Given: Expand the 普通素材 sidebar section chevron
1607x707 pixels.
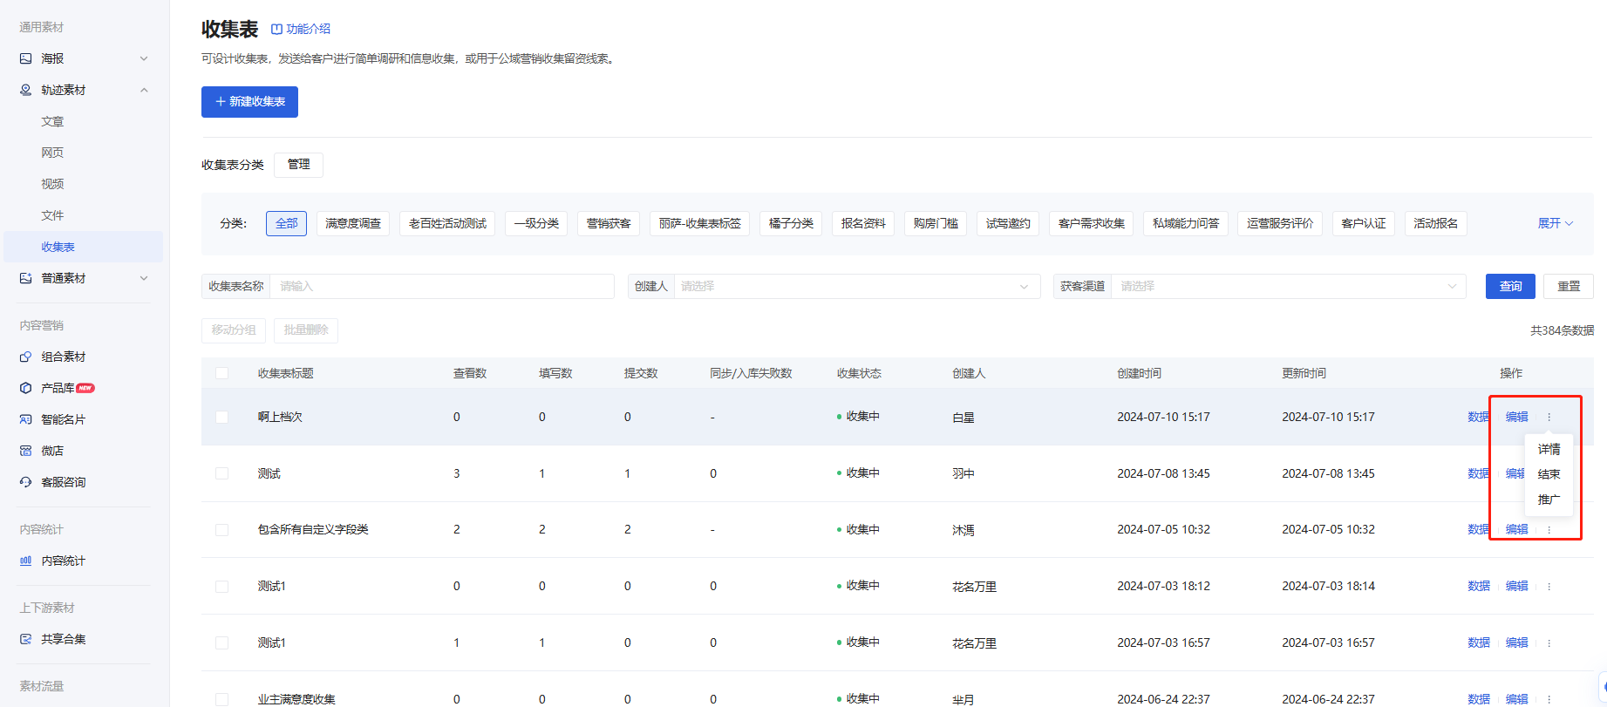Looking at the screenshot, I should point(144,278).
